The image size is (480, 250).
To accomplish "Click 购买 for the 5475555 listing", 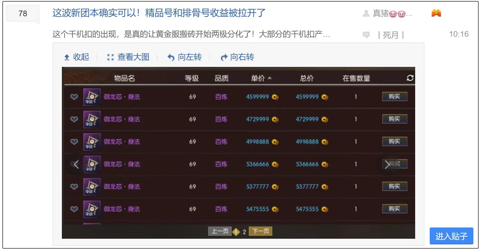I will pyautogui.click(x=394, y=209).
